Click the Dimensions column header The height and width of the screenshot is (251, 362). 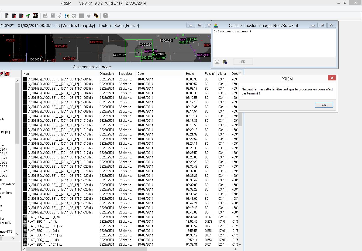click(107, 74)
